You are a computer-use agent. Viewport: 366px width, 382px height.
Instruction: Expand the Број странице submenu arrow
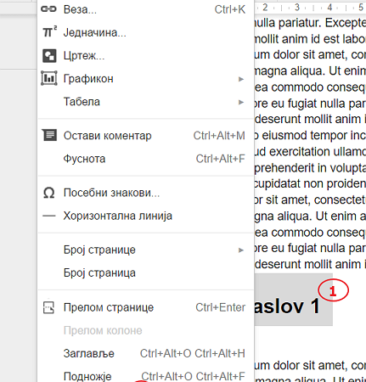coord(241,250)
